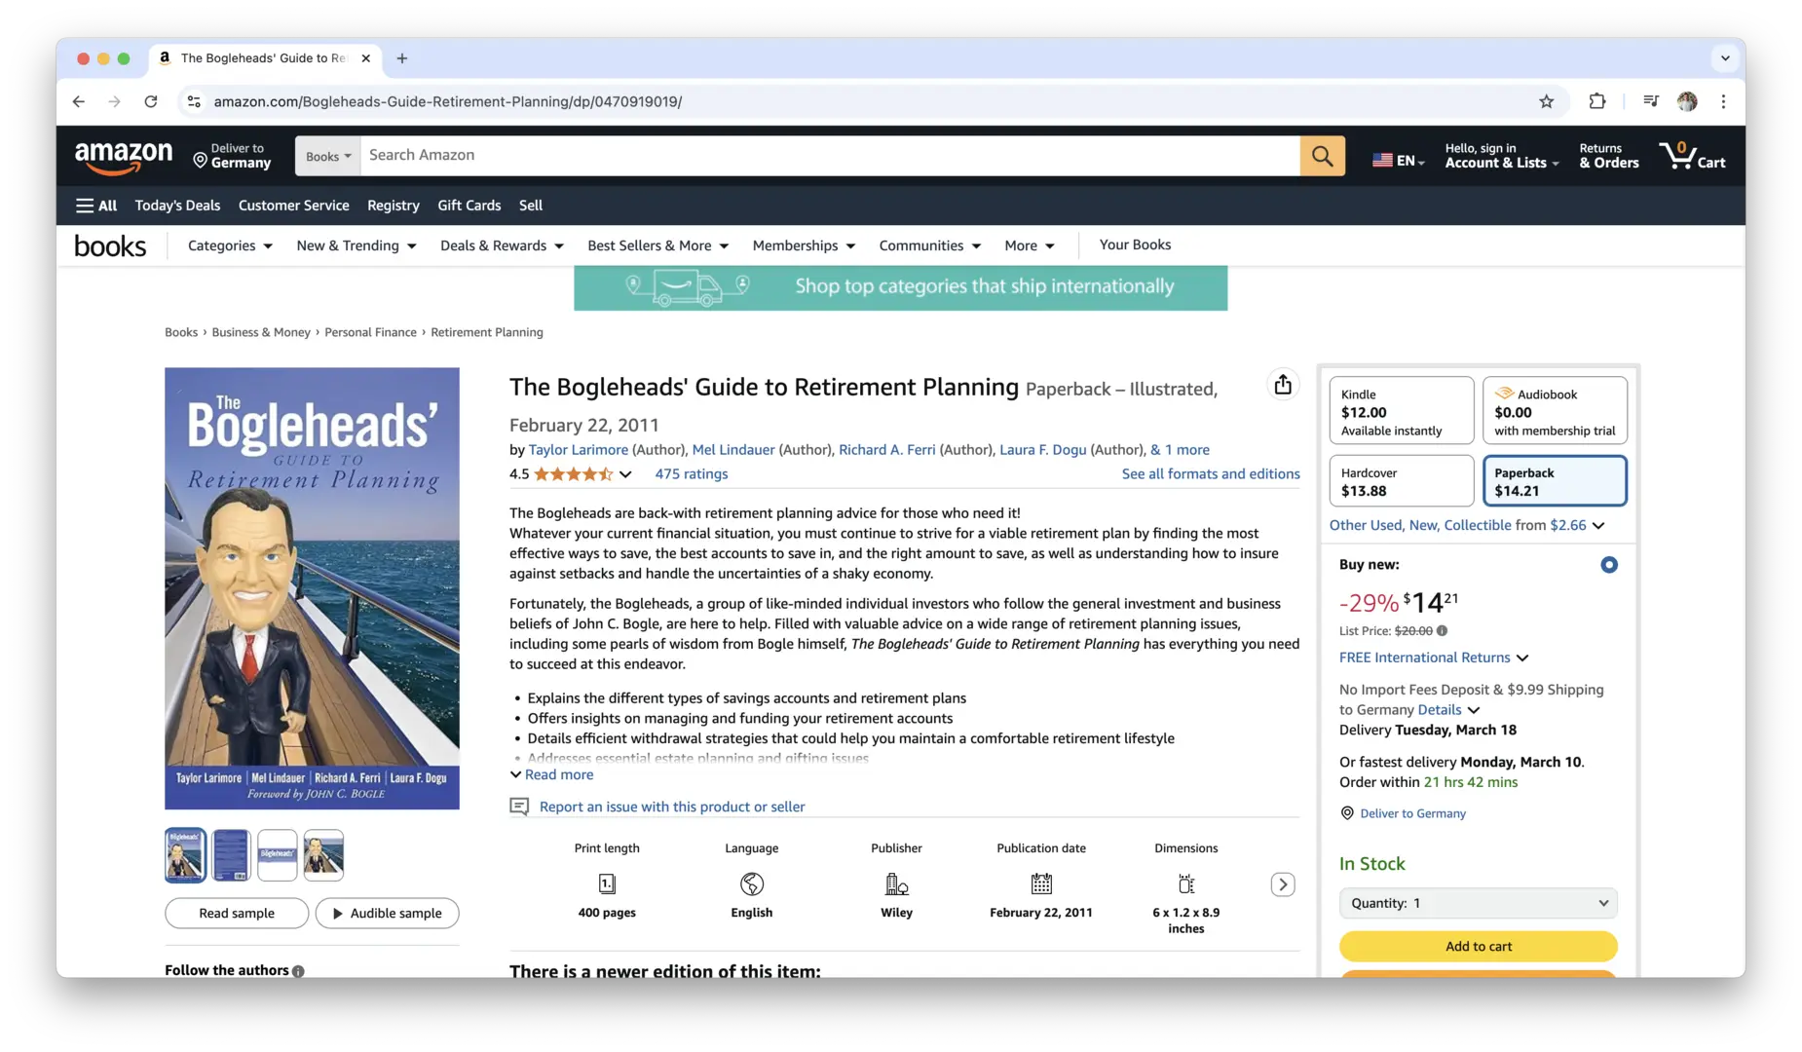Reload the page
1802x1052 pixels.
tap(151, 101)
